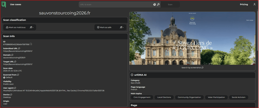Click the magnifier icon next to Device
The width and height of the screenshot is (259, 108).
pos(11,94)
